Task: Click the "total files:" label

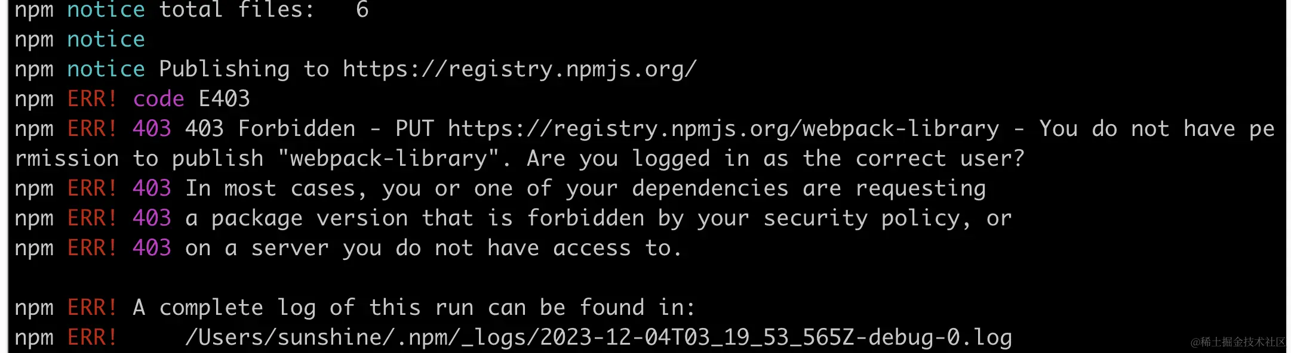Action: 236,10
